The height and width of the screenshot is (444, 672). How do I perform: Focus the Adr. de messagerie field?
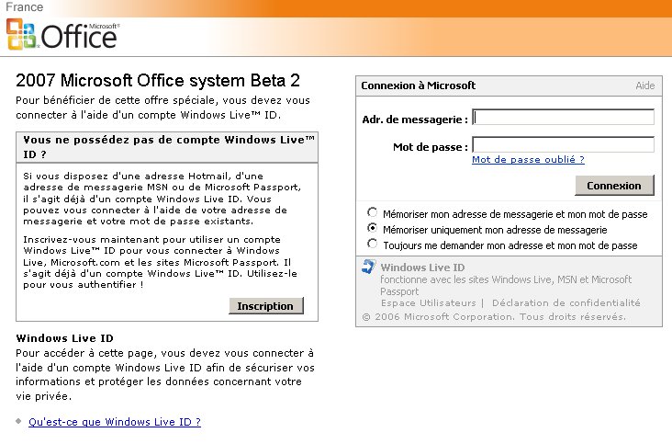pos(563,117)
